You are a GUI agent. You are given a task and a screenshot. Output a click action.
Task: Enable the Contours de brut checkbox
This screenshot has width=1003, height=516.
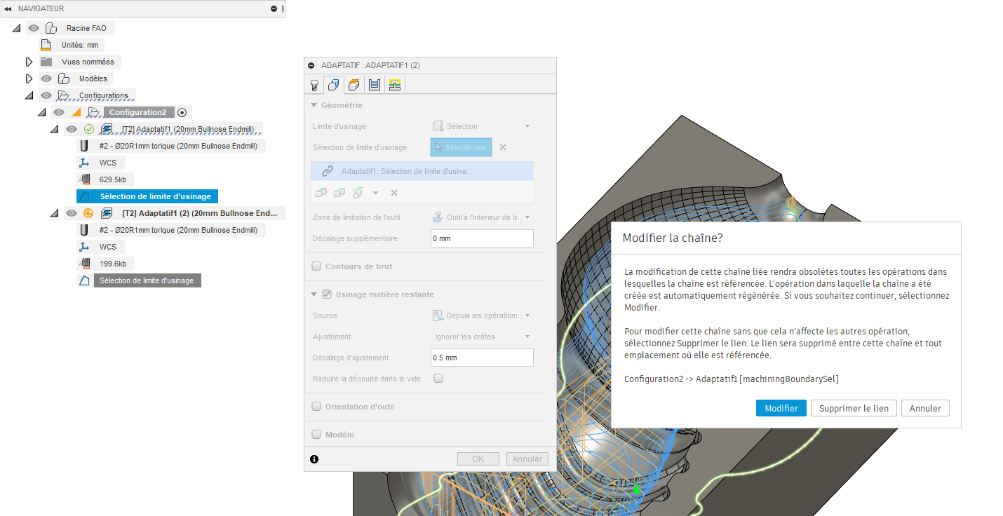[316, 266]
